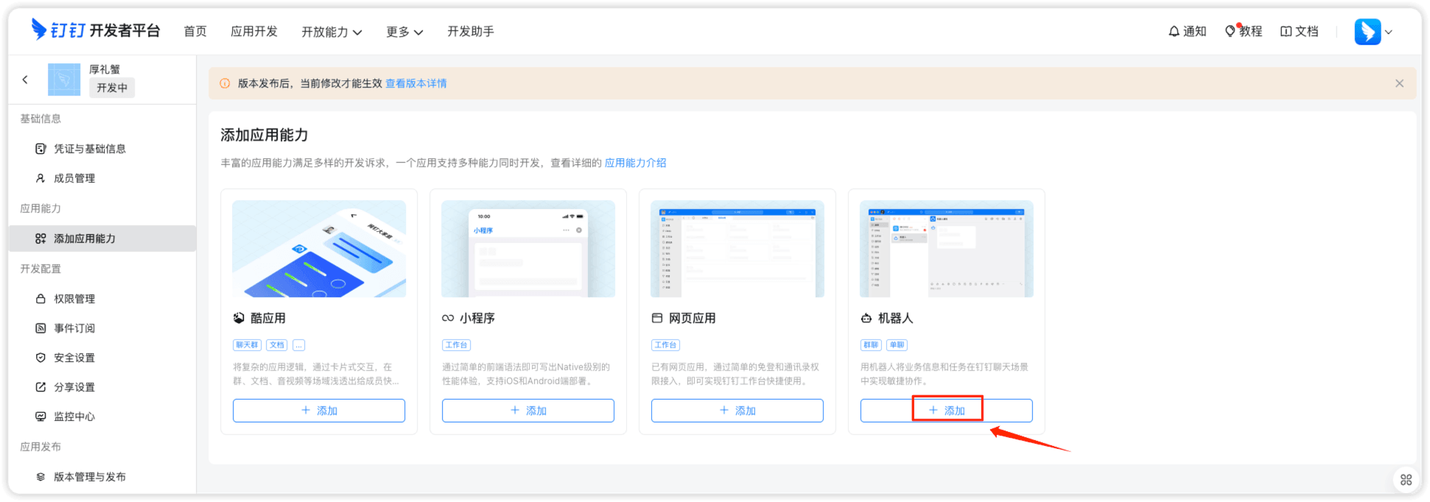Viewport: 1430px width, 502px height.
Task: Add the 酷应用 capability
Action: point(319,411)
